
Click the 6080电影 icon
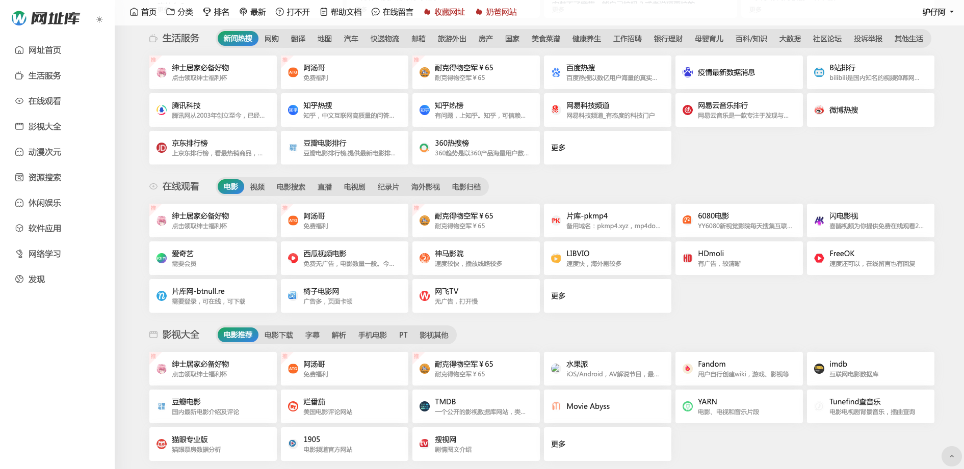[688, 220]
